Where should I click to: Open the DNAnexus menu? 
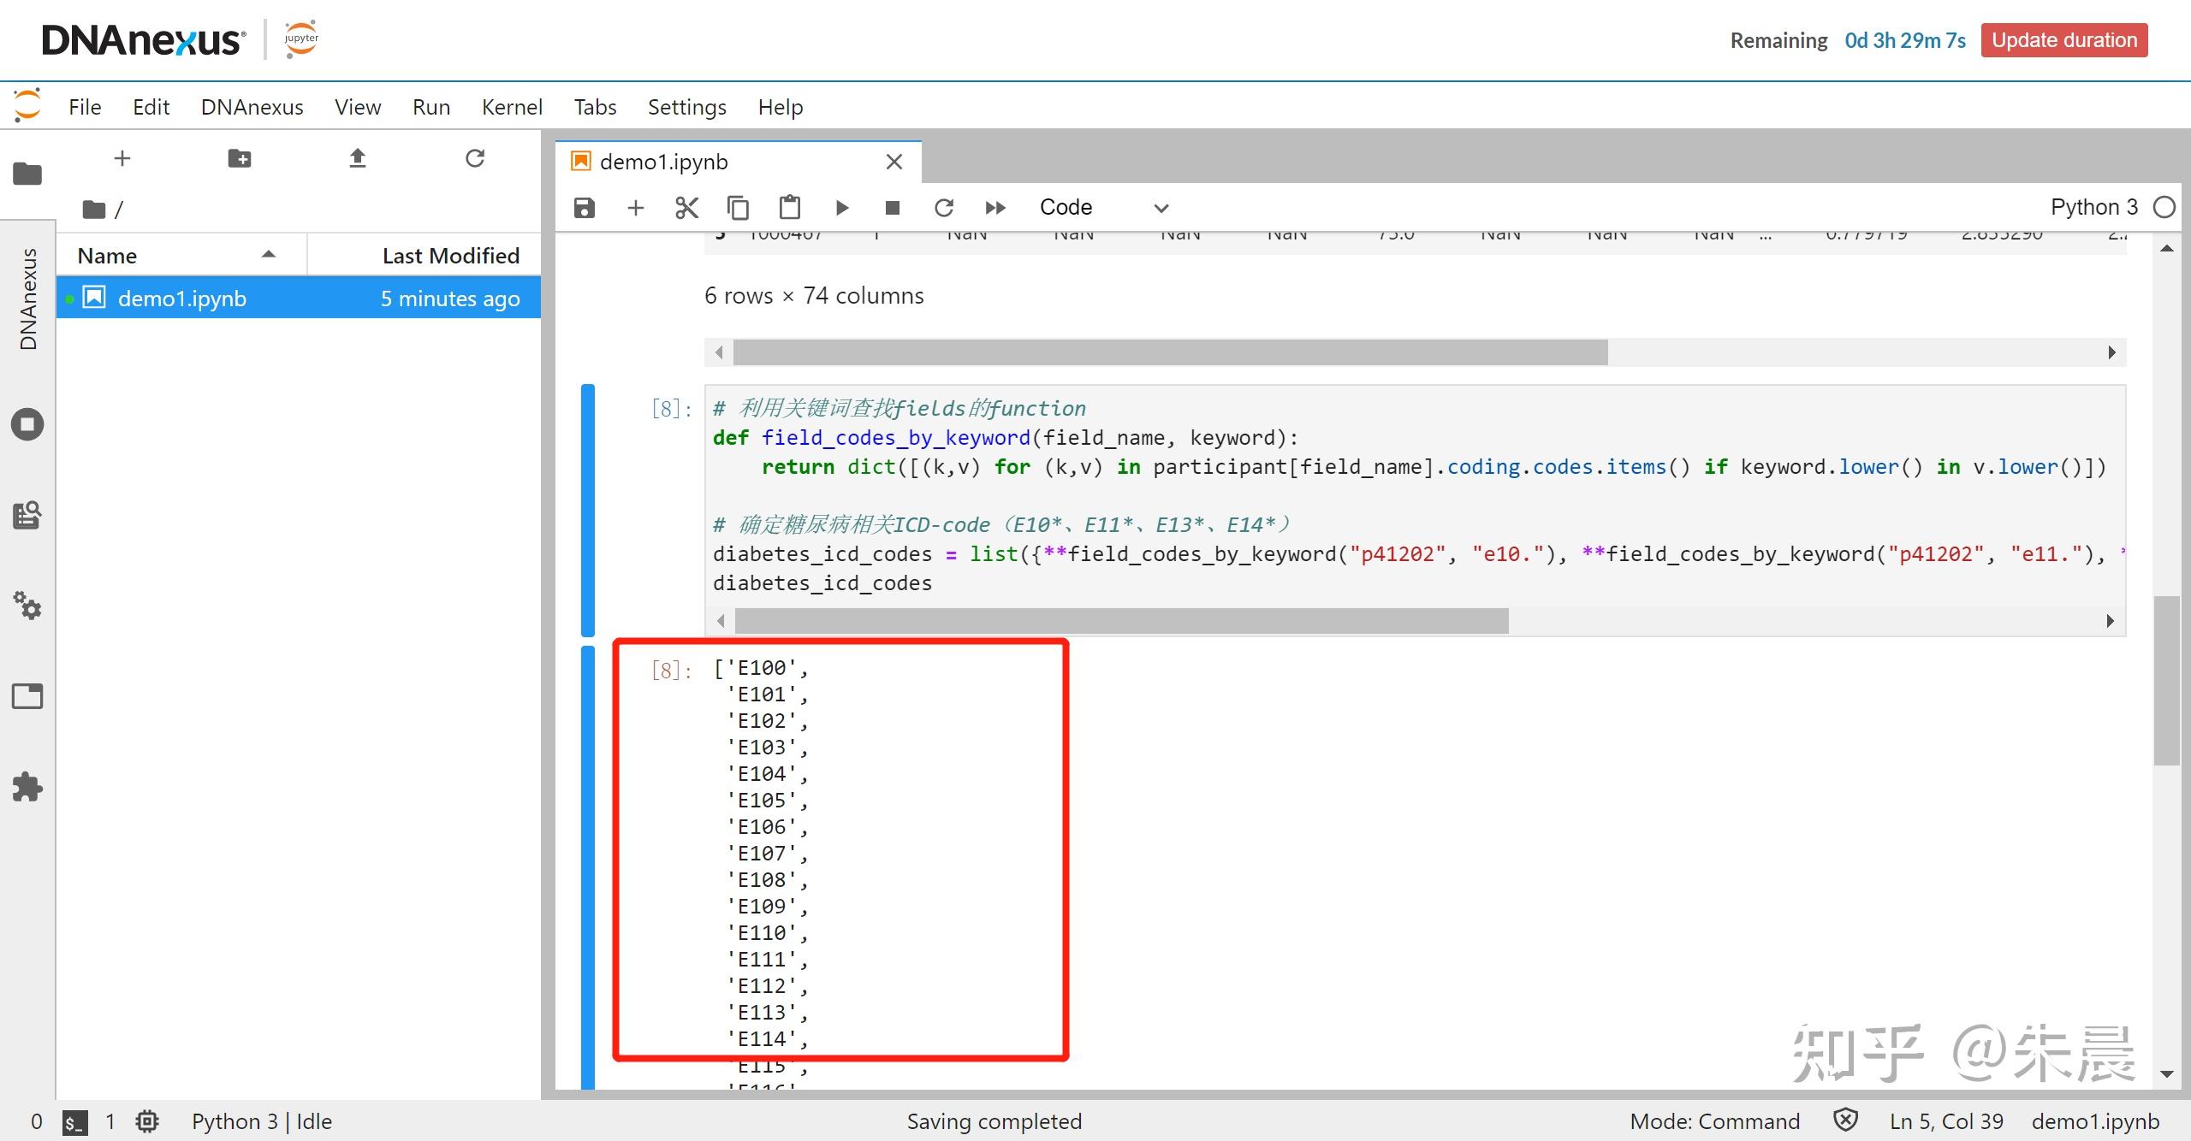tap(252, 107)
